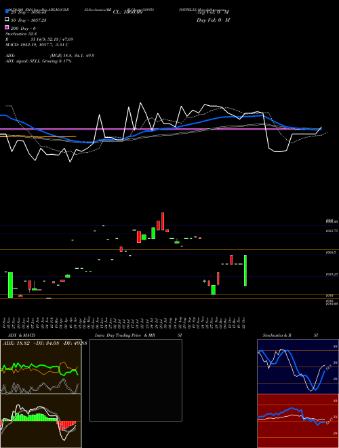Open the blue Stochastics mini chart

pos(298,367)
